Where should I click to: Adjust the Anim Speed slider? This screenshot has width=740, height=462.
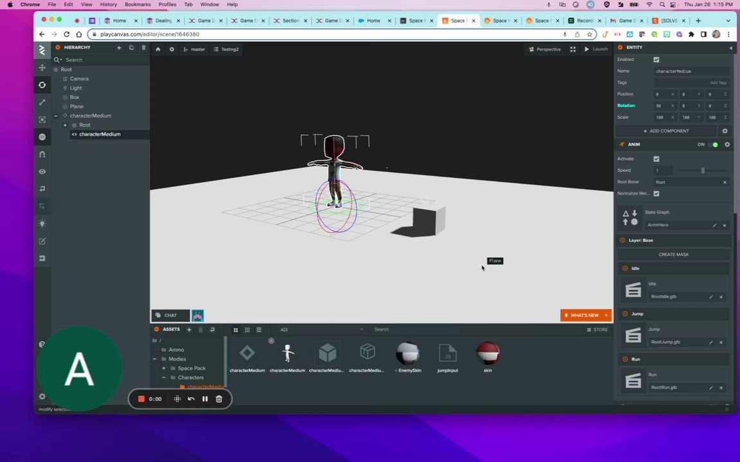pos(702,171)
